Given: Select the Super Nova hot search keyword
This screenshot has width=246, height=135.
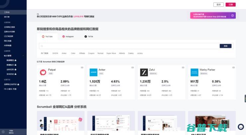Looking at the screenshot, I should click(x=111, y=53).
